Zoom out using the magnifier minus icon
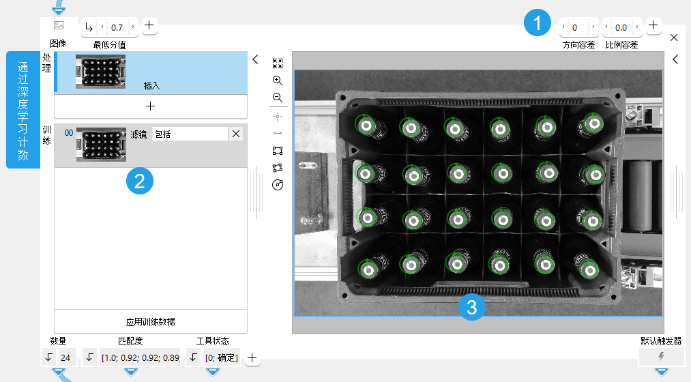691x382 pixels. [x=277, y=98]
